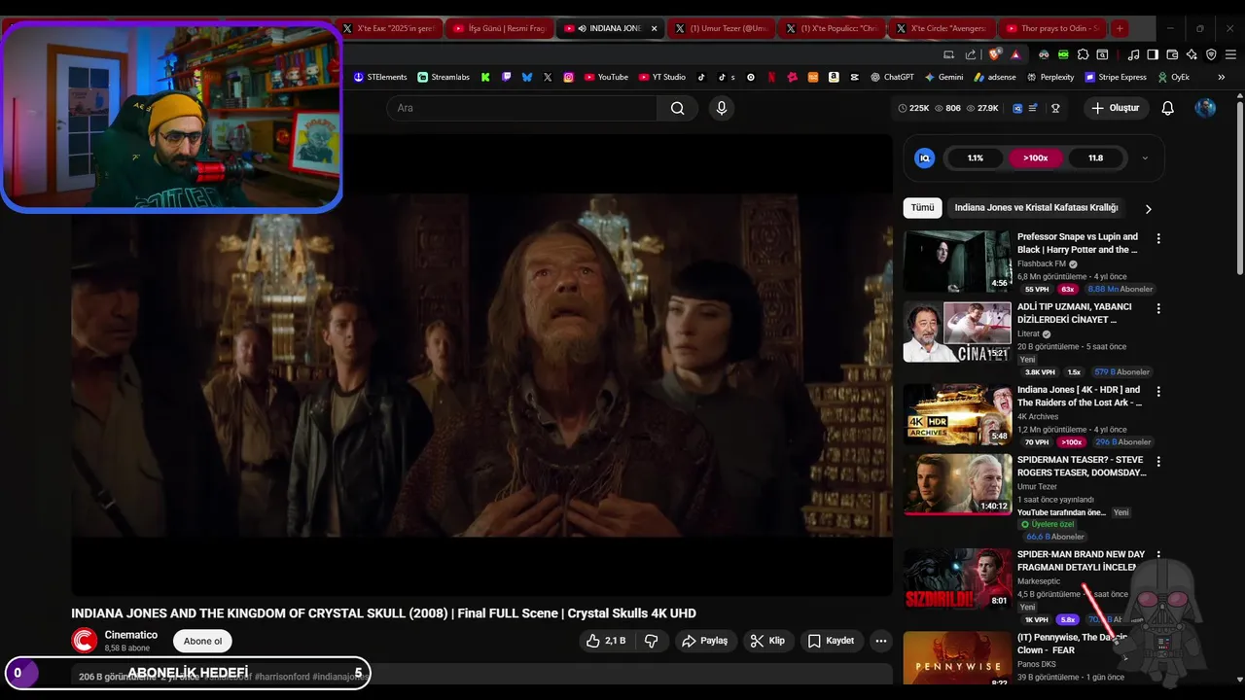Show more bookmarks with double chevron
1245x700 pixels.
[x=1221, y=77]
